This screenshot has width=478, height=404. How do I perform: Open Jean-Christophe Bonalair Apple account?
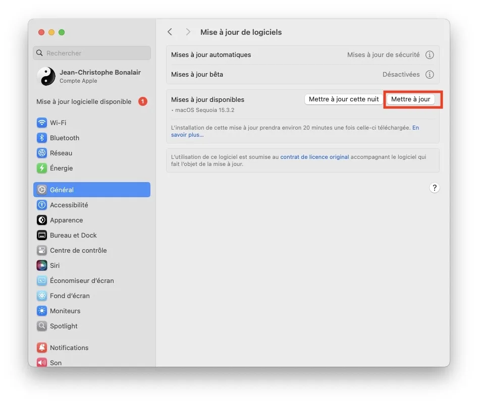(92, 76)
